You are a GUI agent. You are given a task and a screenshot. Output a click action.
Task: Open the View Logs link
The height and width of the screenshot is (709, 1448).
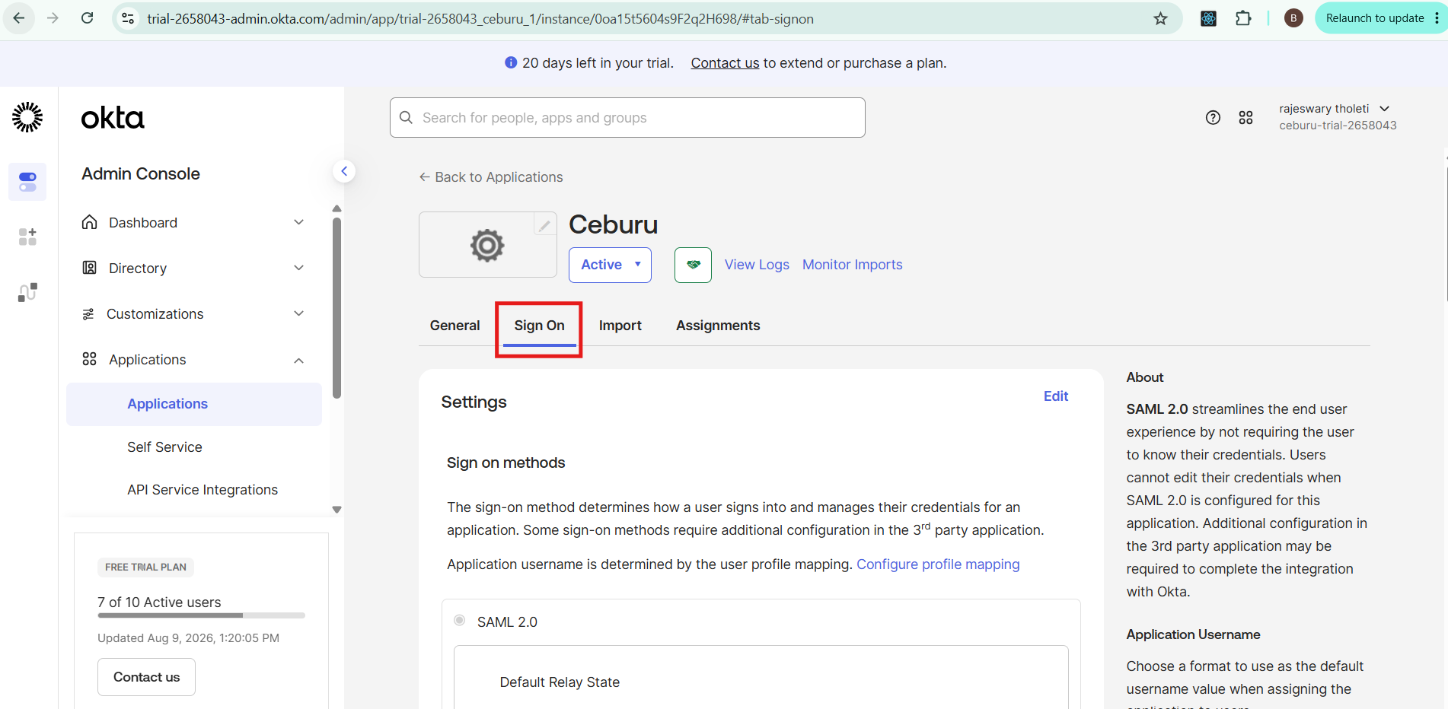[x=757, y=265]
